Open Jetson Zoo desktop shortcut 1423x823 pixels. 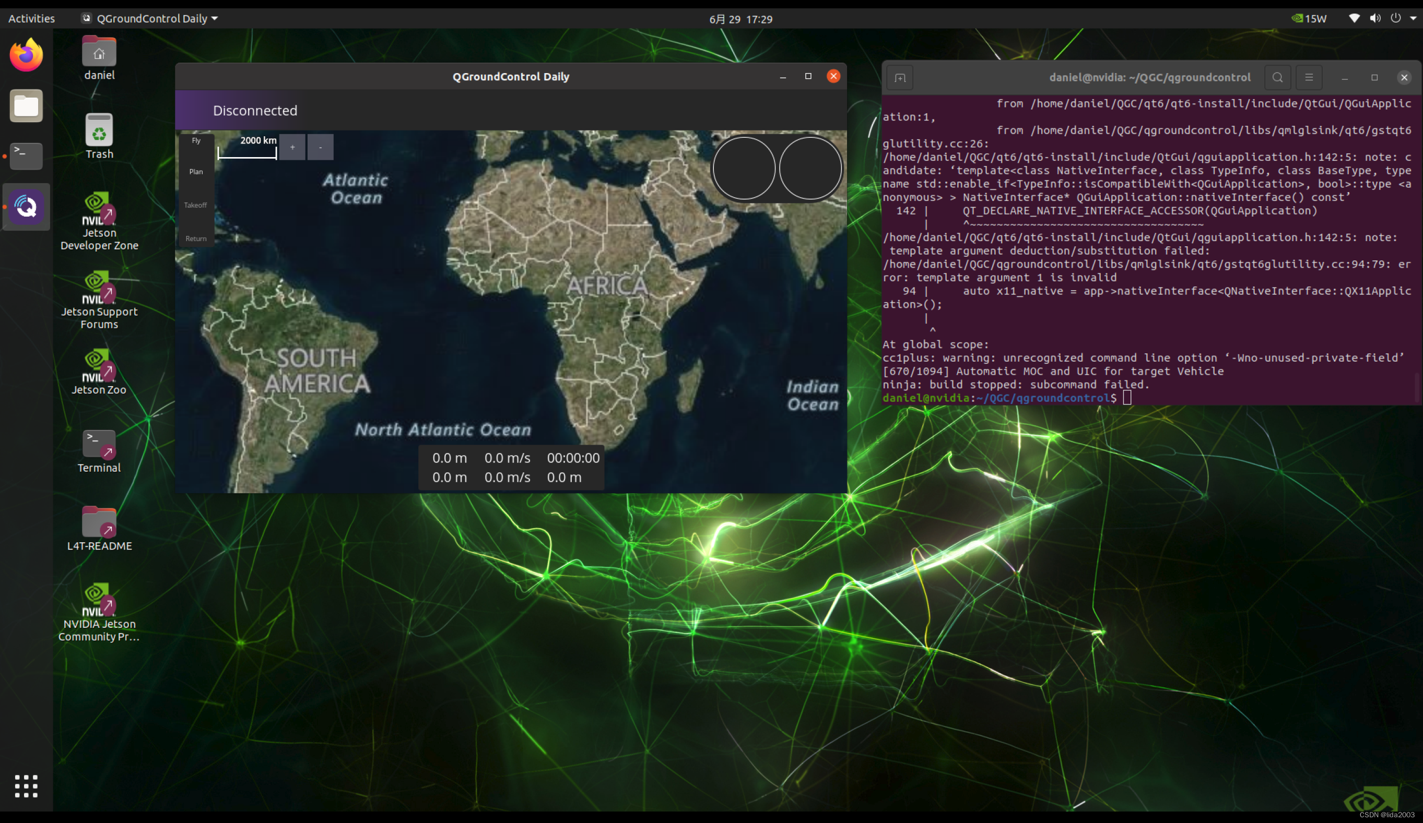99,373
